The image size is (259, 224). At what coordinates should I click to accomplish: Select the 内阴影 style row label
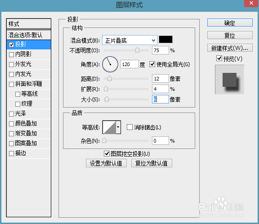point(23,54)
